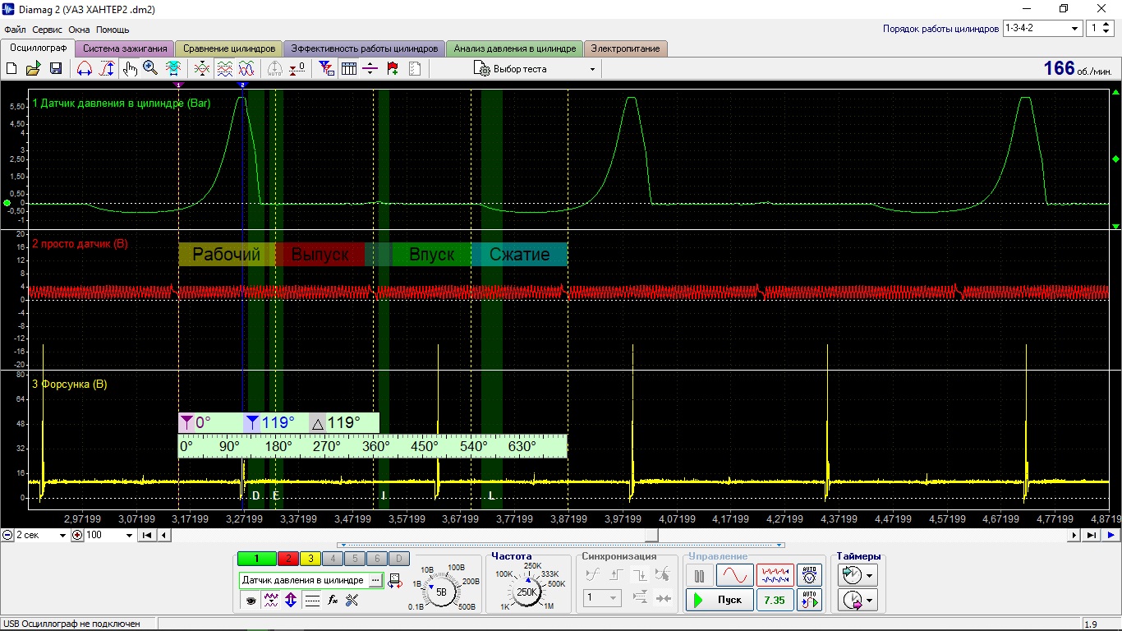Open channel settings with the tools icon
The image size is (1122, 631).
point(352,601)
